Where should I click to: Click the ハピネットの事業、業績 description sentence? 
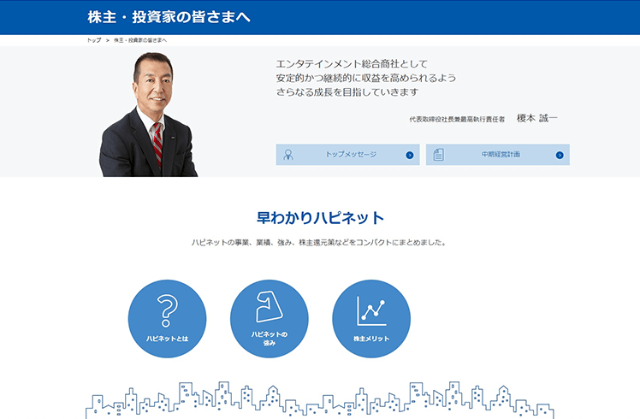click(x=319, y=242)
